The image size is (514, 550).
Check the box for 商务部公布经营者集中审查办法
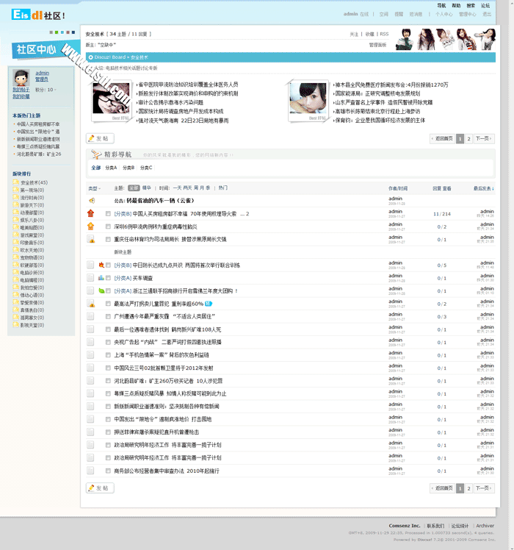pyautogui.click(x=108, y=471)
